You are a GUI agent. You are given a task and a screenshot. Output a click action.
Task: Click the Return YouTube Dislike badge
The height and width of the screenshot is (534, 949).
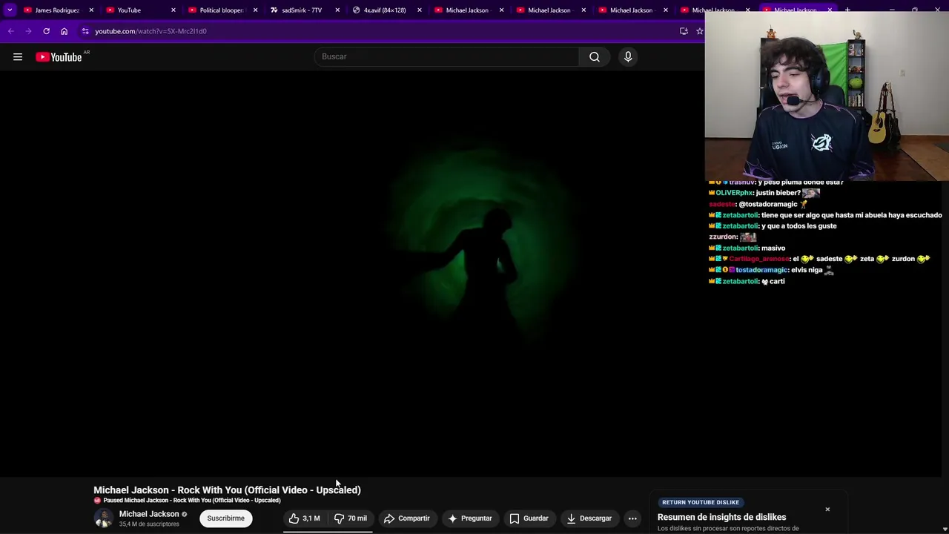[701, 502]
